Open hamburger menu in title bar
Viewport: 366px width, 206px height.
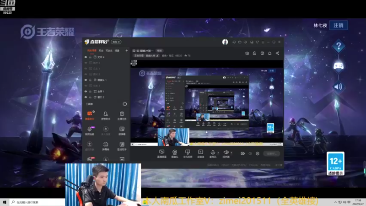coord(263,42)
